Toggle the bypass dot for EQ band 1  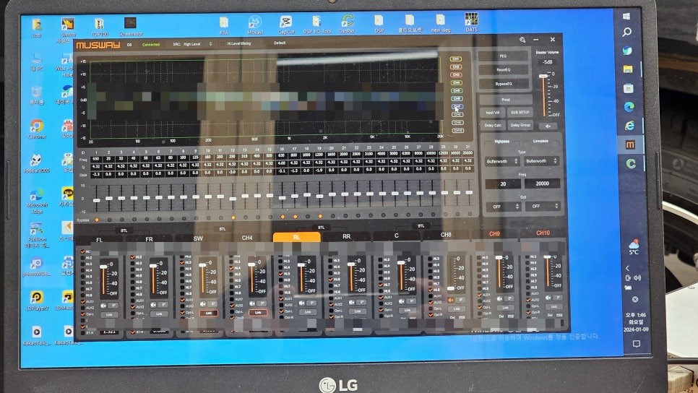(x=96, y=218)
